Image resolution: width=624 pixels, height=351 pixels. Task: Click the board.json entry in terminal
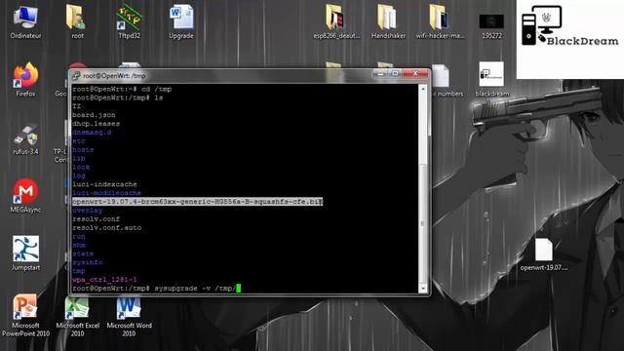(94, 115)
